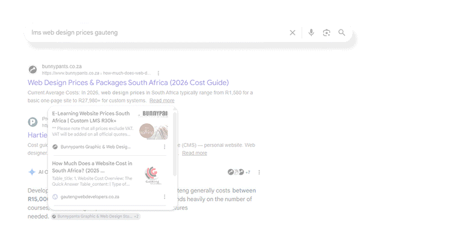Click the popup card vertical scrollbar
This screenshot has width=453, height=232.
point(174,144)
